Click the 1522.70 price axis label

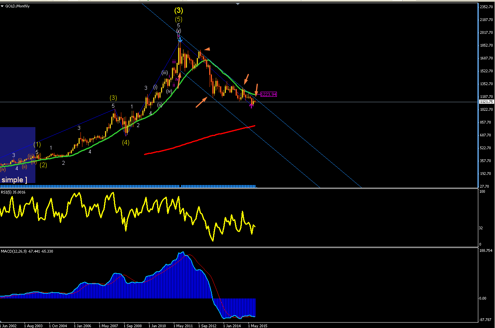click(x=486, y=71)
